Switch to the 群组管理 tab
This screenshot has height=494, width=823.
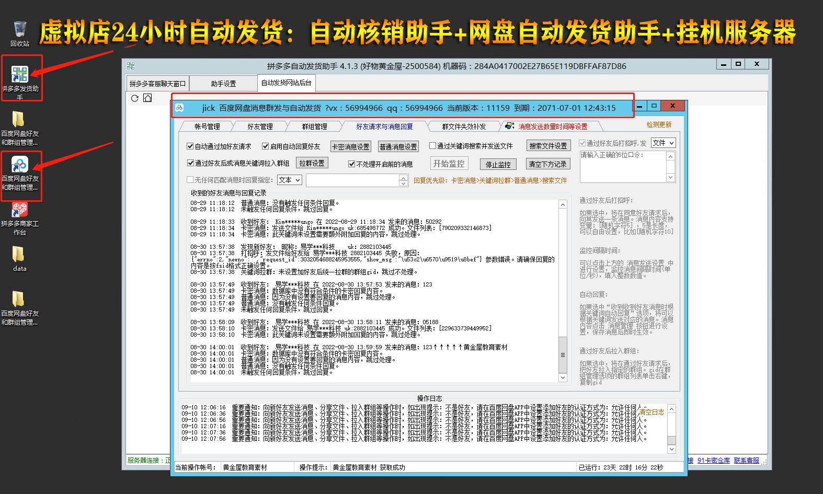point(314,127)
